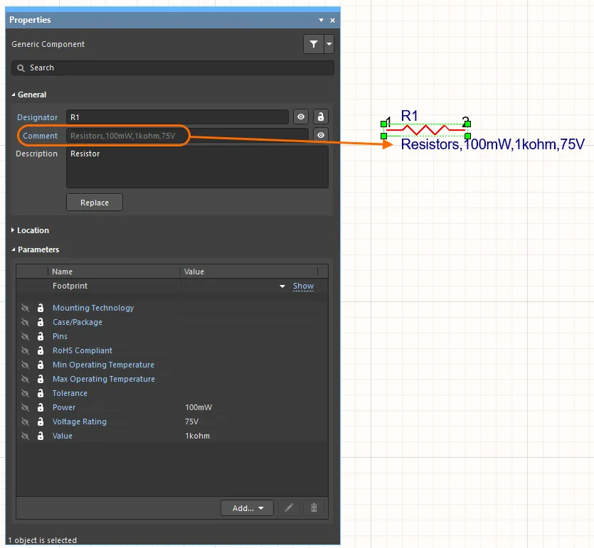Open the Properties panel options arrow
The image size is (594, 548).
coord(322,20)
